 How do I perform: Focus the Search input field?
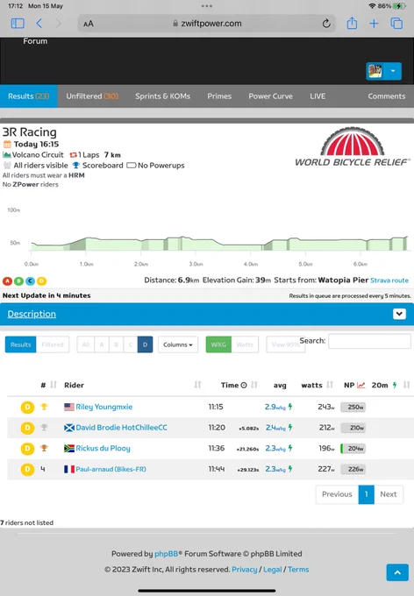coord(369,341)
